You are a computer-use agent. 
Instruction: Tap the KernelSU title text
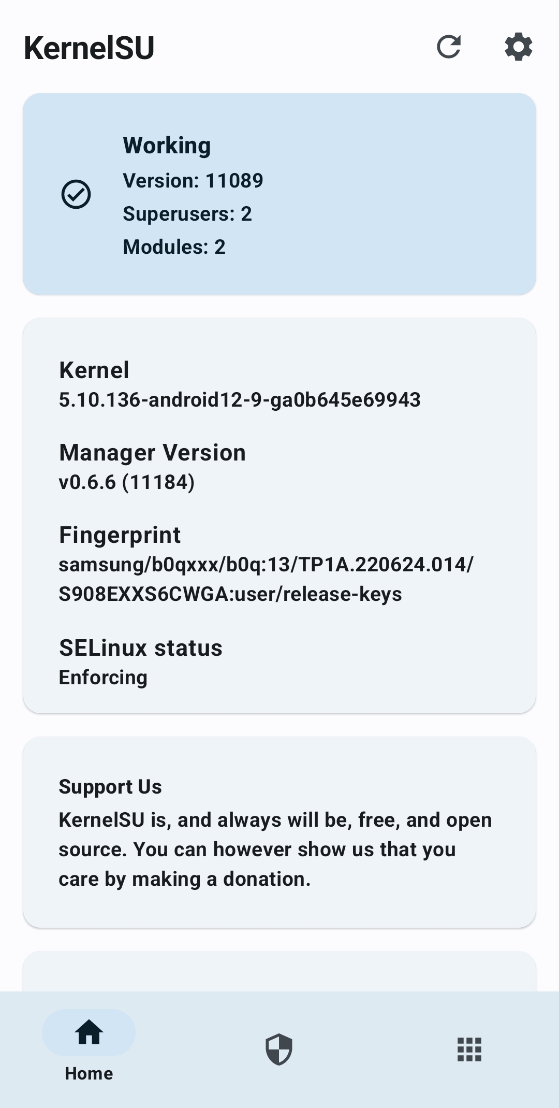click(89, 47)
